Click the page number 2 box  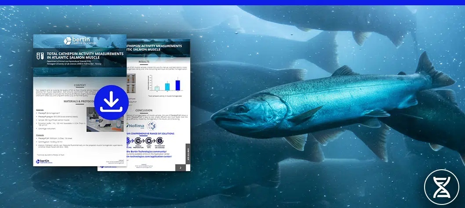181,168
